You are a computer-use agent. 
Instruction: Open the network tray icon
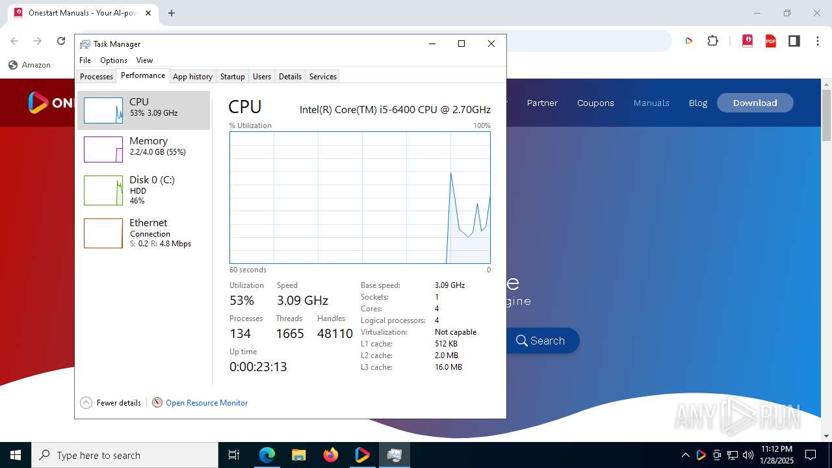pos(733,455)
